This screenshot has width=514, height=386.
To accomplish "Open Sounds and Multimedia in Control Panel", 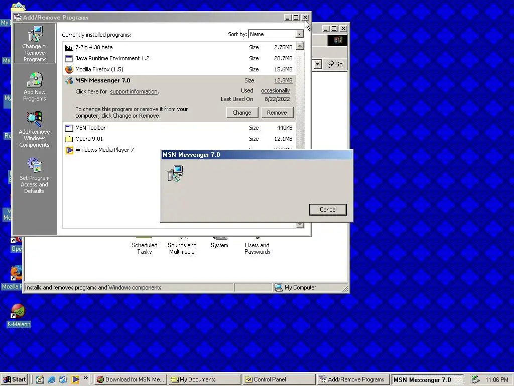I will [x=182, y=246].
